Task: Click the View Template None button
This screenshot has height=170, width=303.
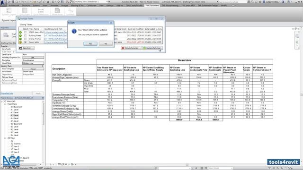Action: click(x=33, y=69)
